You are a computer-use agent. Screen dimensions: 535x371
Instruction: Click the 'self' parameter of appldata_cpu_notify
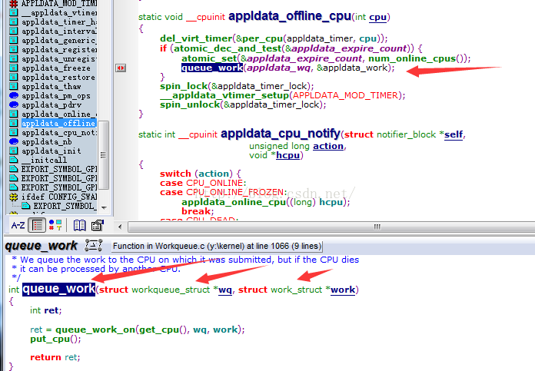(x=454, y=134)
